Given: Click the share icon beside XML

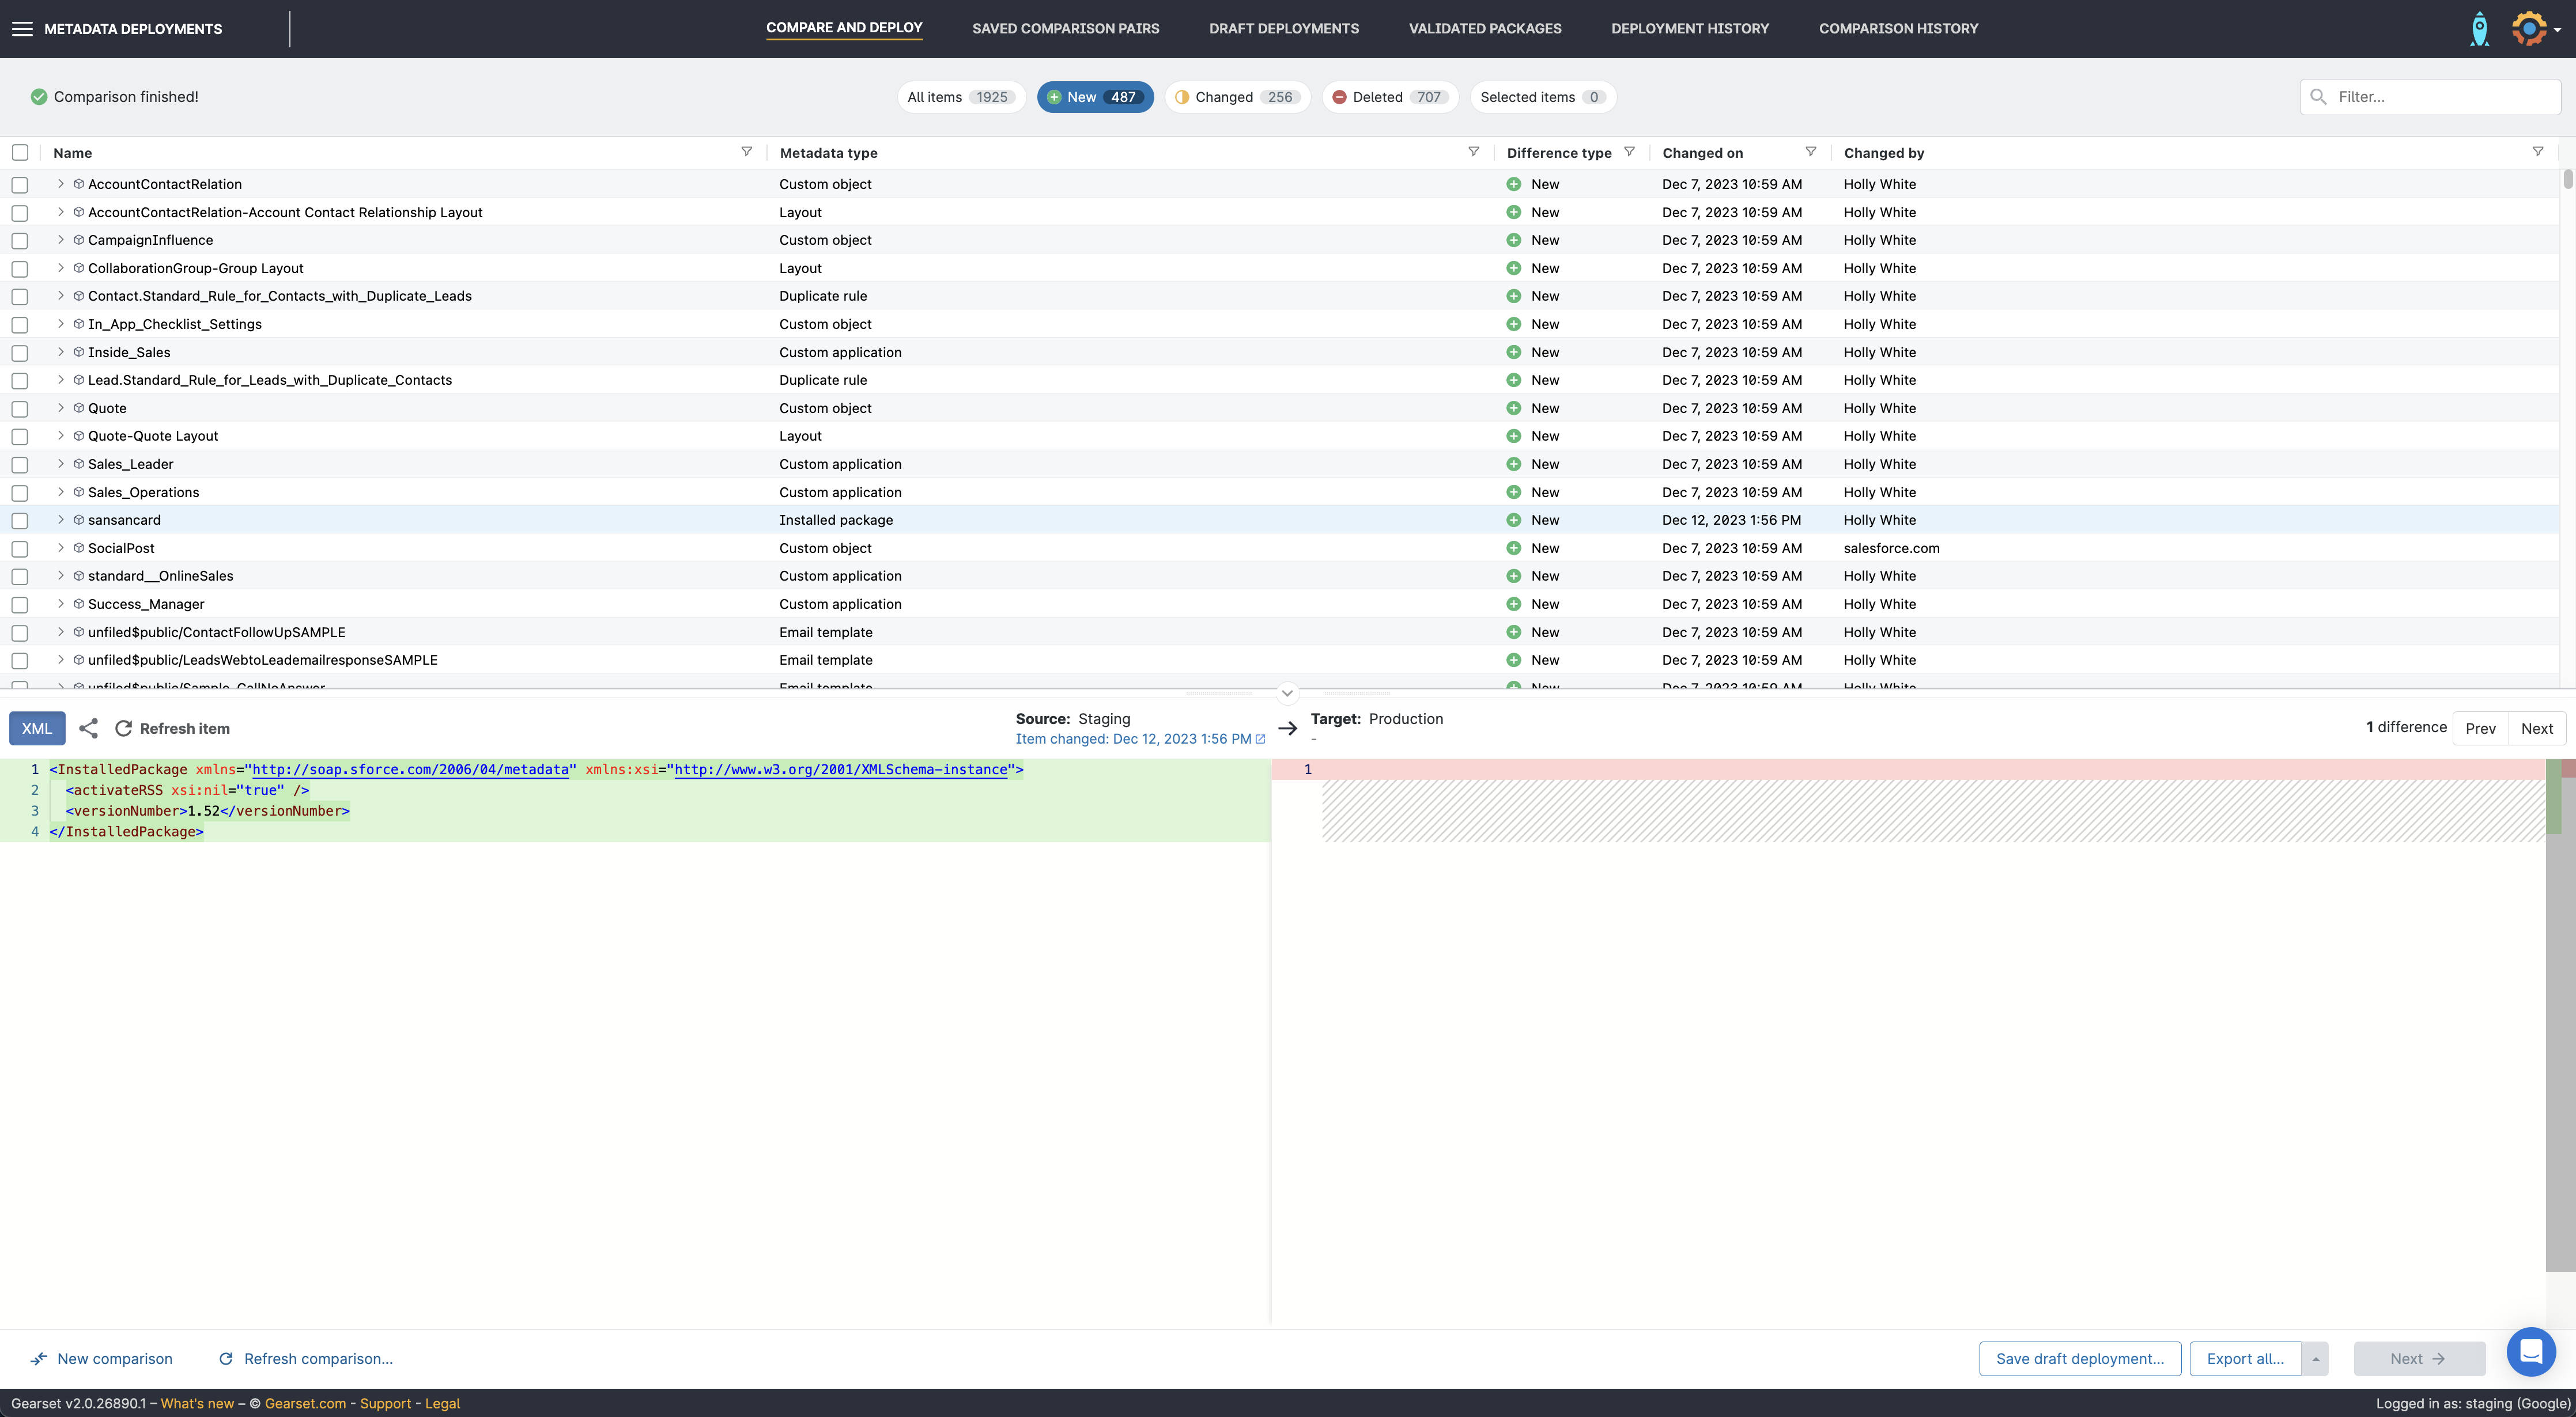Looking at the screenshot, I should (89, 729).
